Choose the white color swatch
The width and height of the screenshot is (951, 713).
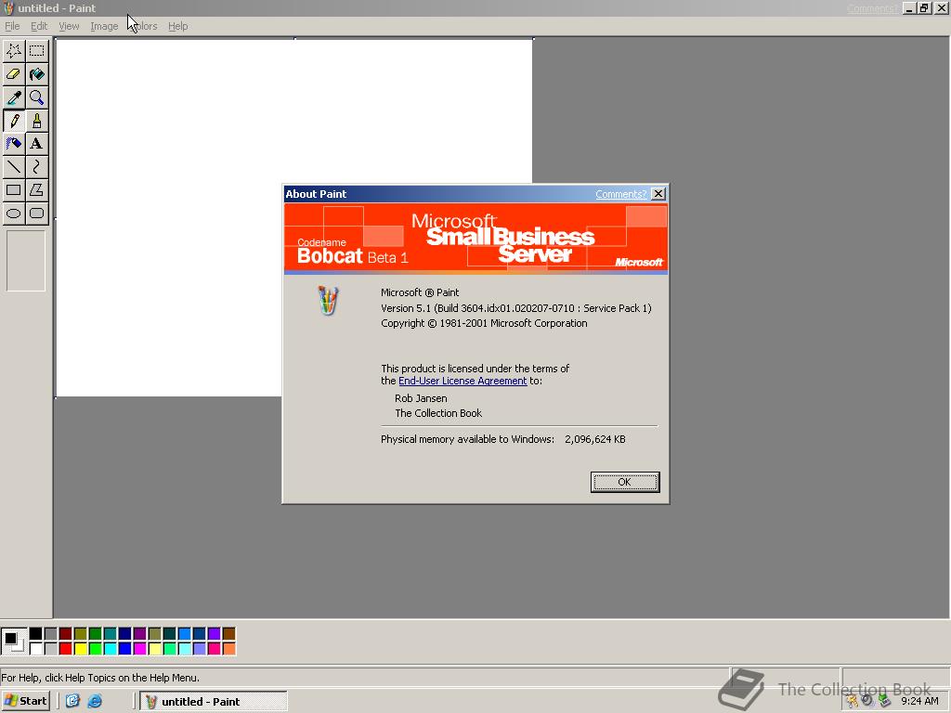point(36,649)
